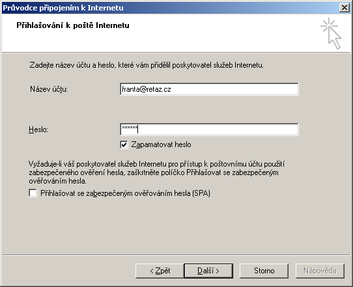Close the Průvodce připojením k Internetu dialog
The height and width of the screenshot is (287, 353).
[x=345, y=8]
